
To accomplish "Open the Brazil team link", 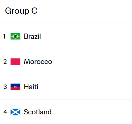I will point(32,36).
